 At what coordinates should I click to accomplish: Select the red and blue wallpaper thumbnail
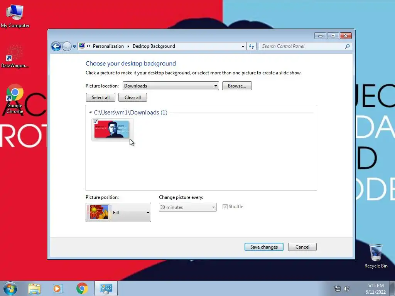(112, 129)
